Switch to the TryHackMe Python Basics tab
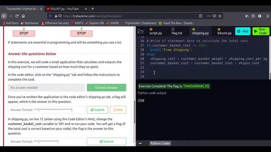Screen dimensions: 271x152 point(22,9)
